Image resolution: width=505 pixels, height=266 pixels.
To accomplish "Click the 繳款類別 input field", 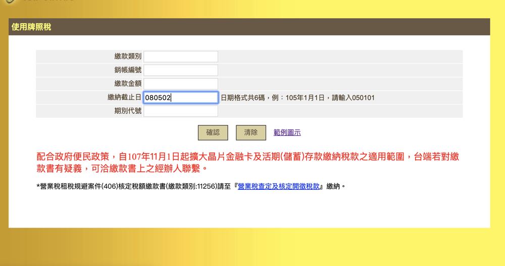I will click(181, 57).
